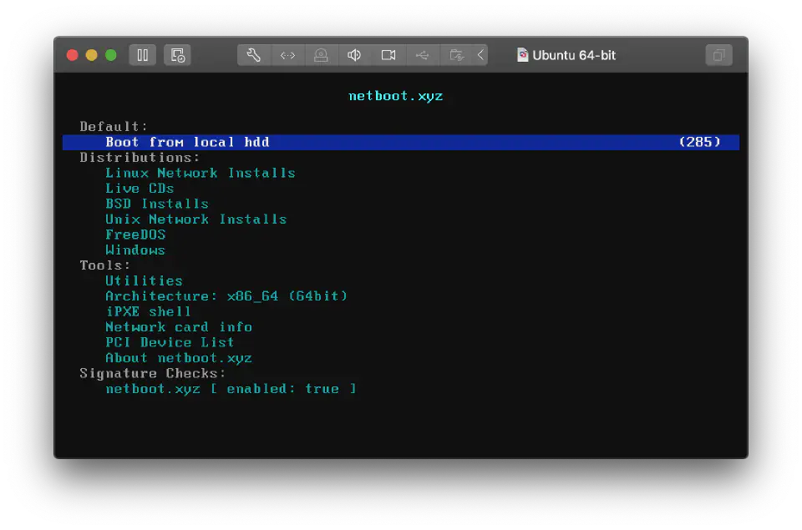Select the Live CDs entry
This screenshot has width=802, height=530.
140,189
